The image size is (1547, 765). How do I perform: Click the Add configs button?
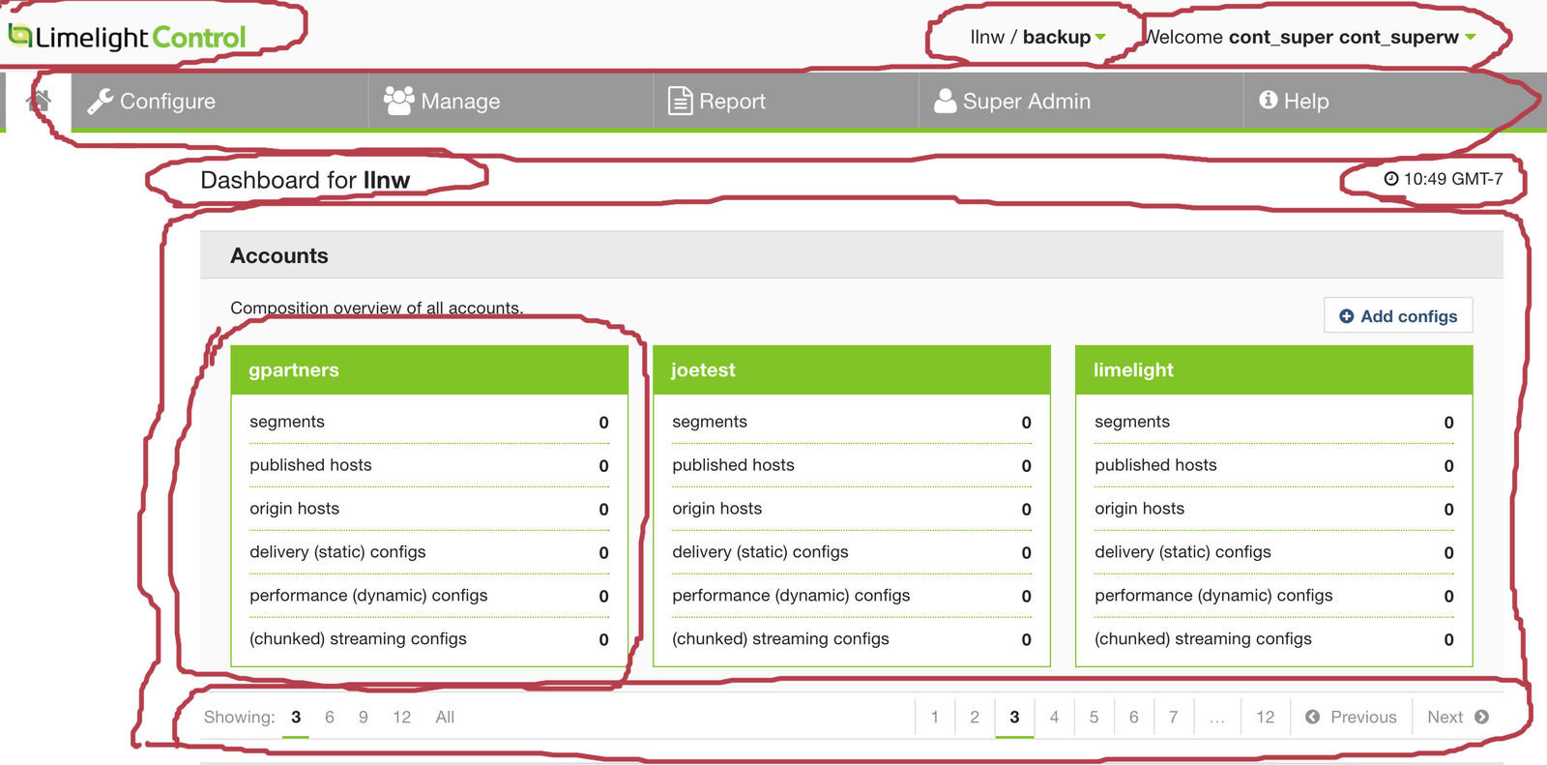coord(1398,315)
